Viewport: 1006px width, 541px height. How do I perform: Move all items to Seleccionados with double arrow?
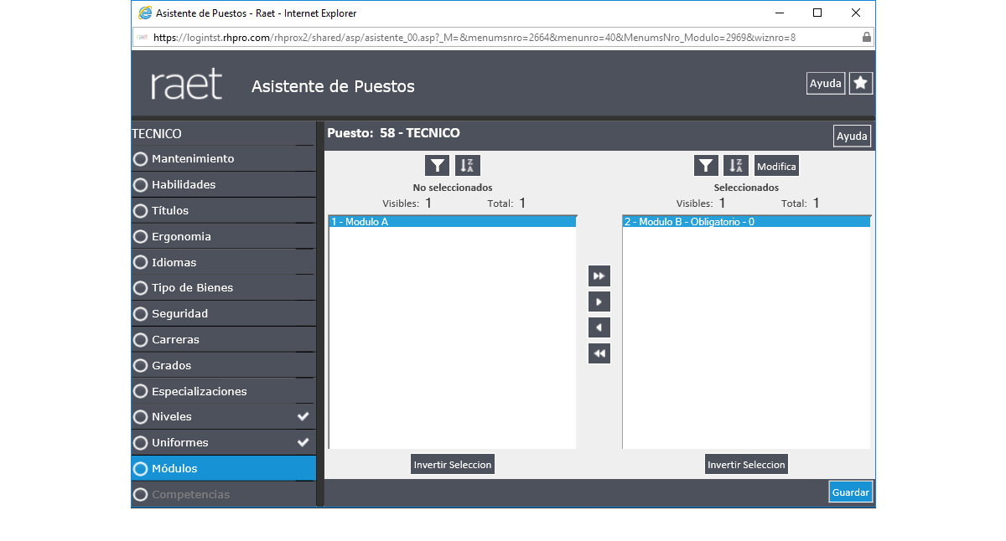pos(599,276)
